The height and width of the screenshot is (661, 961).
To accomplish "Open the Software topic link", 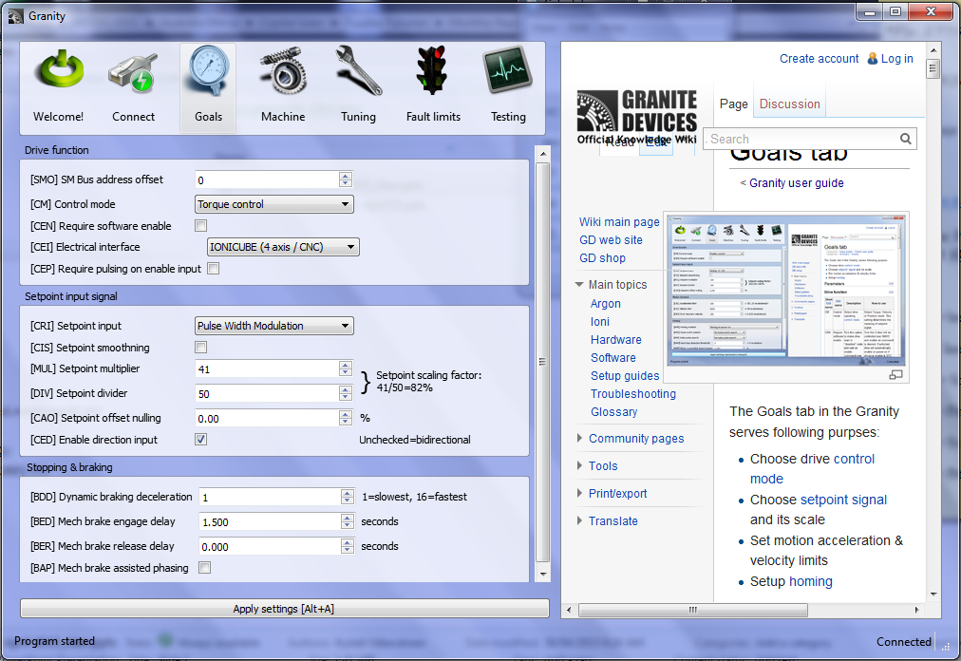I will pos(612,357).
